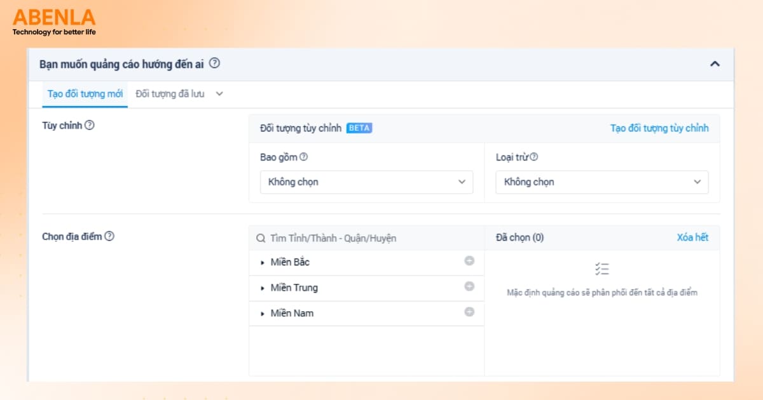Add Miền Trung with plus icon
763x400 pixels.
(469, 286)
